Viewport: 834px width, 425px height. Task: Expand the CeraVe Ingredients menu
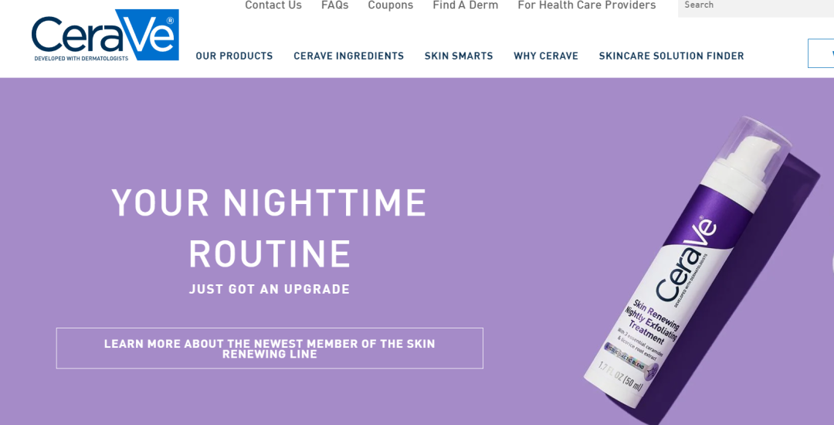click(349, 56)
